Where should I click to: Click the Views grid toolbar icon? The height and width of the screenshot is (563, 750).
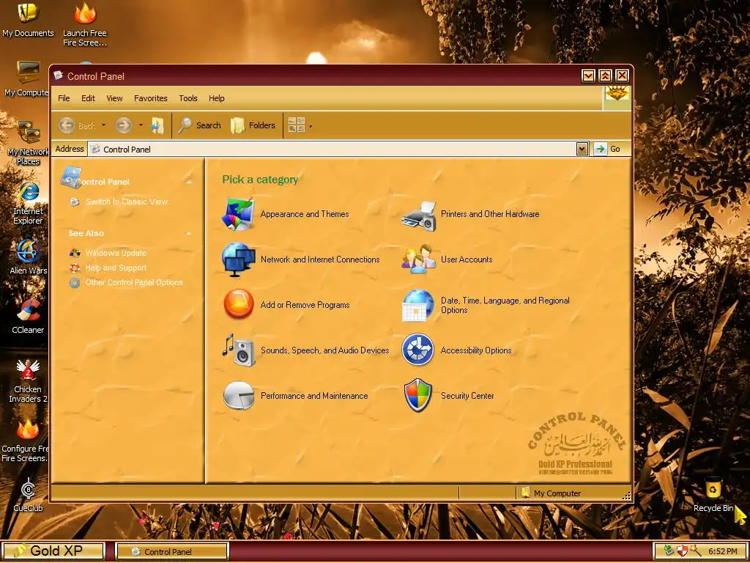[x=297, y=125]
